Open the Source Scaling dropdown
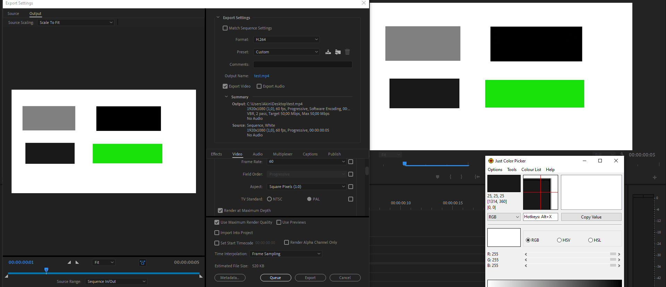The width and height of the screenshot is (666, 287). (76, 23)
